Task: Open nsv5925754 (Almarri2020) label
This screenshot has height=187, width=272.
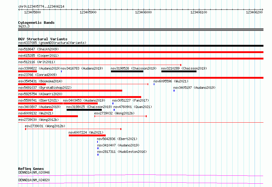Action: [40, 94]
